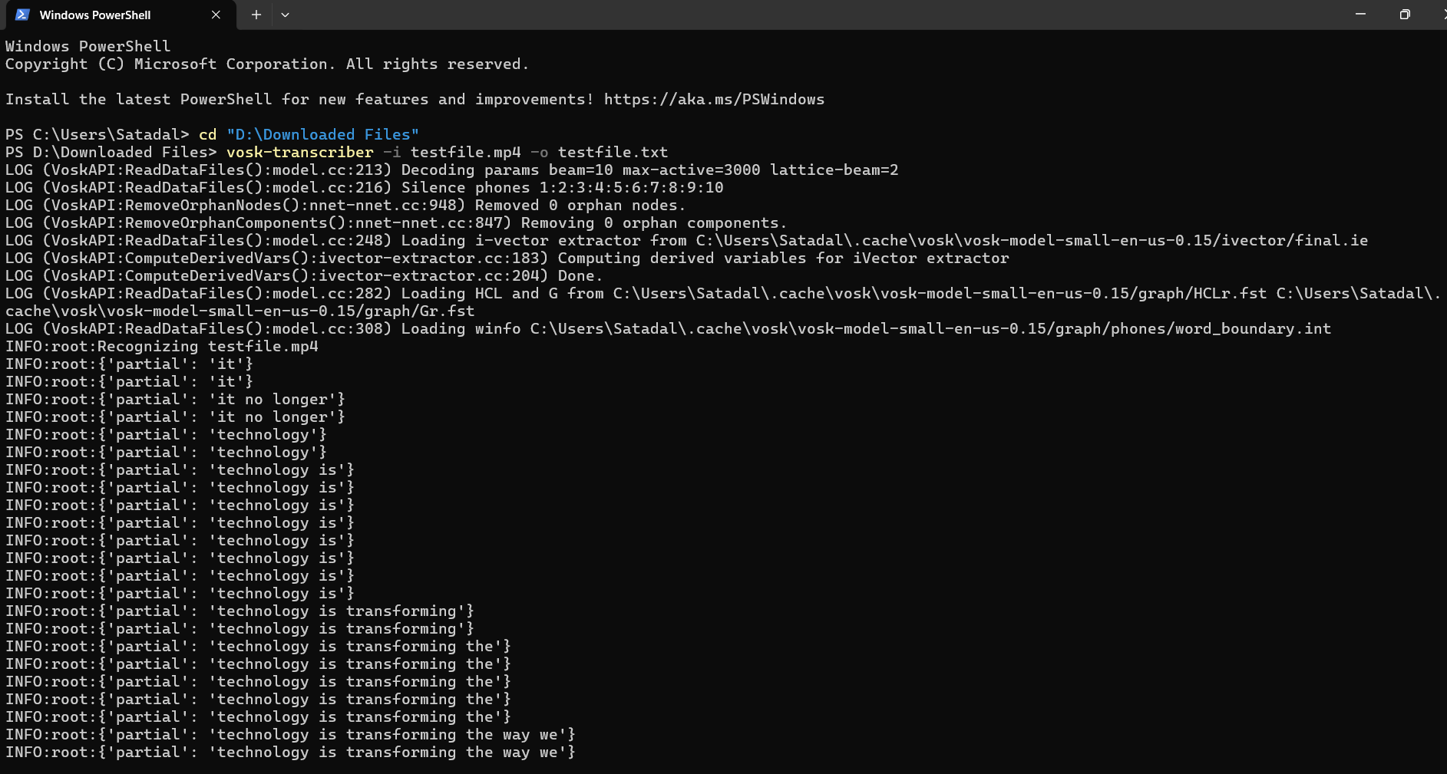
Task: Restore down the terminal window
Action: (x=1405, y=14)
